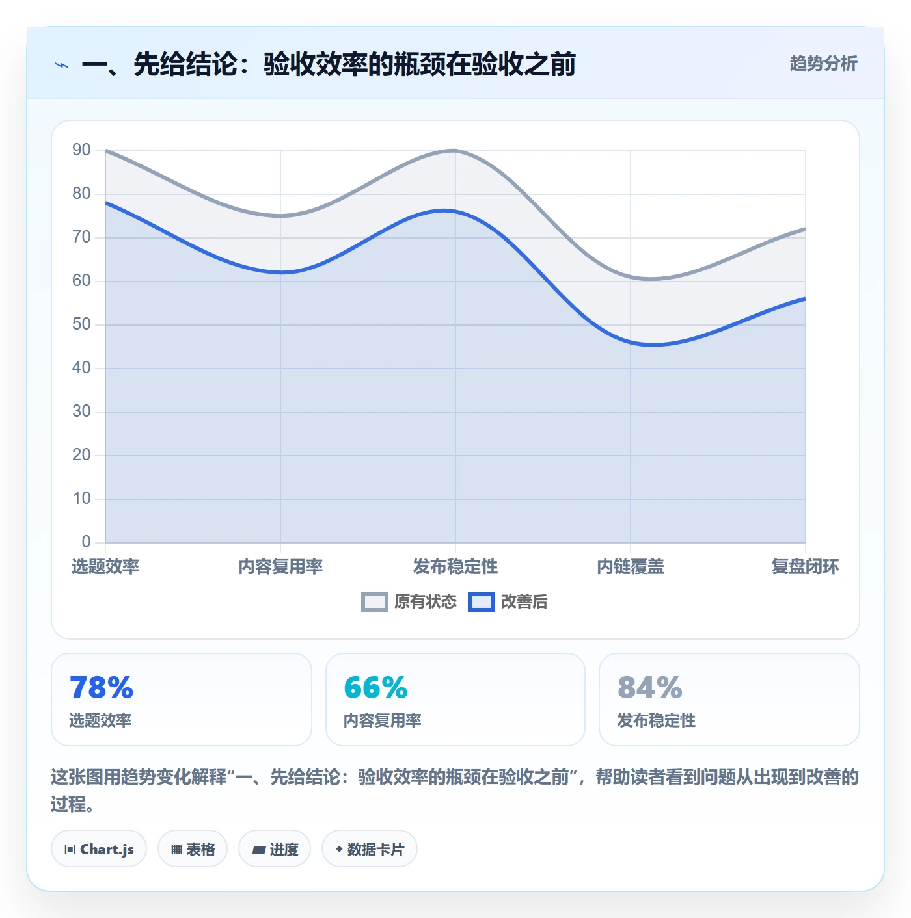Click the 内容复用率 x-axis label
This screenshot has width=911, height=918.
[x=280, y=567]
